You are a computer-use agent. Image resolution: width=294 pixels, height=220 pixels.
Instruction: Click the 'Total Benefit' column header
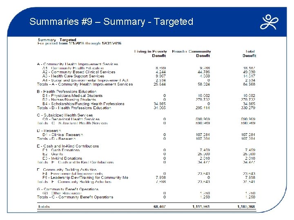249,53
